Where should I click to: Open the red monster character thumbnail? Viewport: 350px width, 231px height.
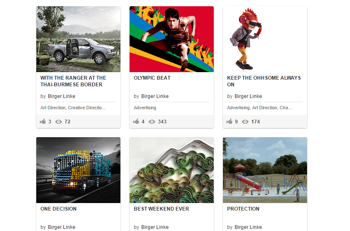pos(265,39)
